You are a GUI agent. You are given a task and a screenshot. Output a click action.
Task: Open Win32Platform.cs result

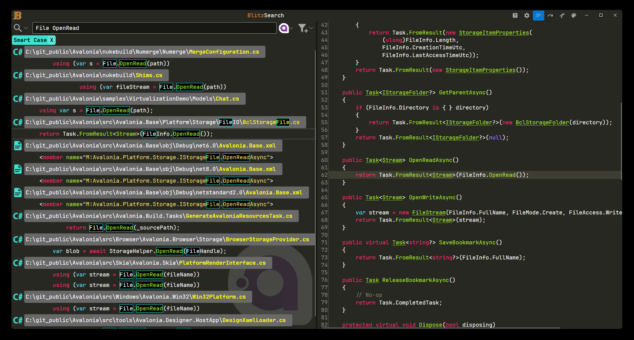pyautogui.click(x=138, y=297)
